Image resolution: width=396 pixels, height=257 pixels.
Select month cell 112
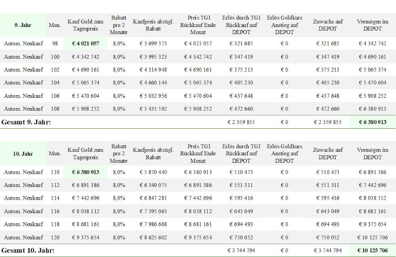(55, 185)
